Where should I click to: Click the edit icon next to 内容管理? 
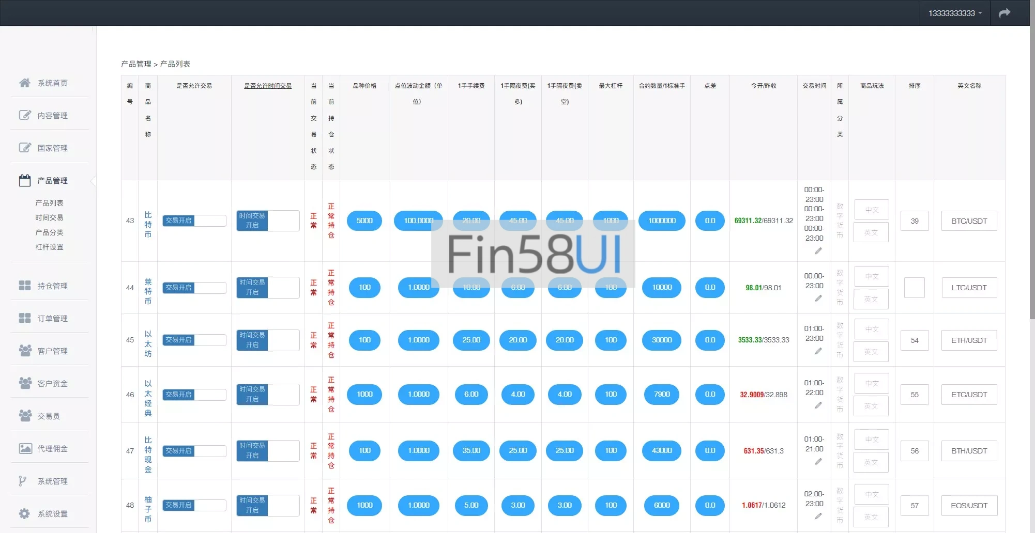coord(25,115)
